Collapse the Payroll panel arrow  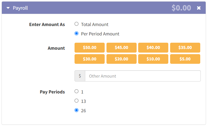pyautogui.click(x=8, y=8)
